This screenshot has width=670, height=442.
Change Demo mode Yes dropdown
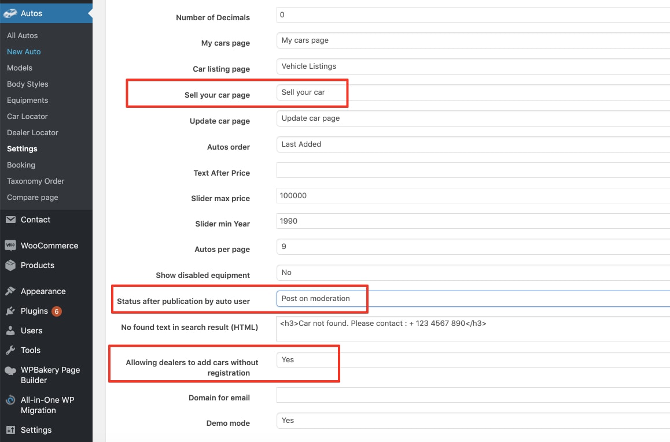tap(473, 421)
